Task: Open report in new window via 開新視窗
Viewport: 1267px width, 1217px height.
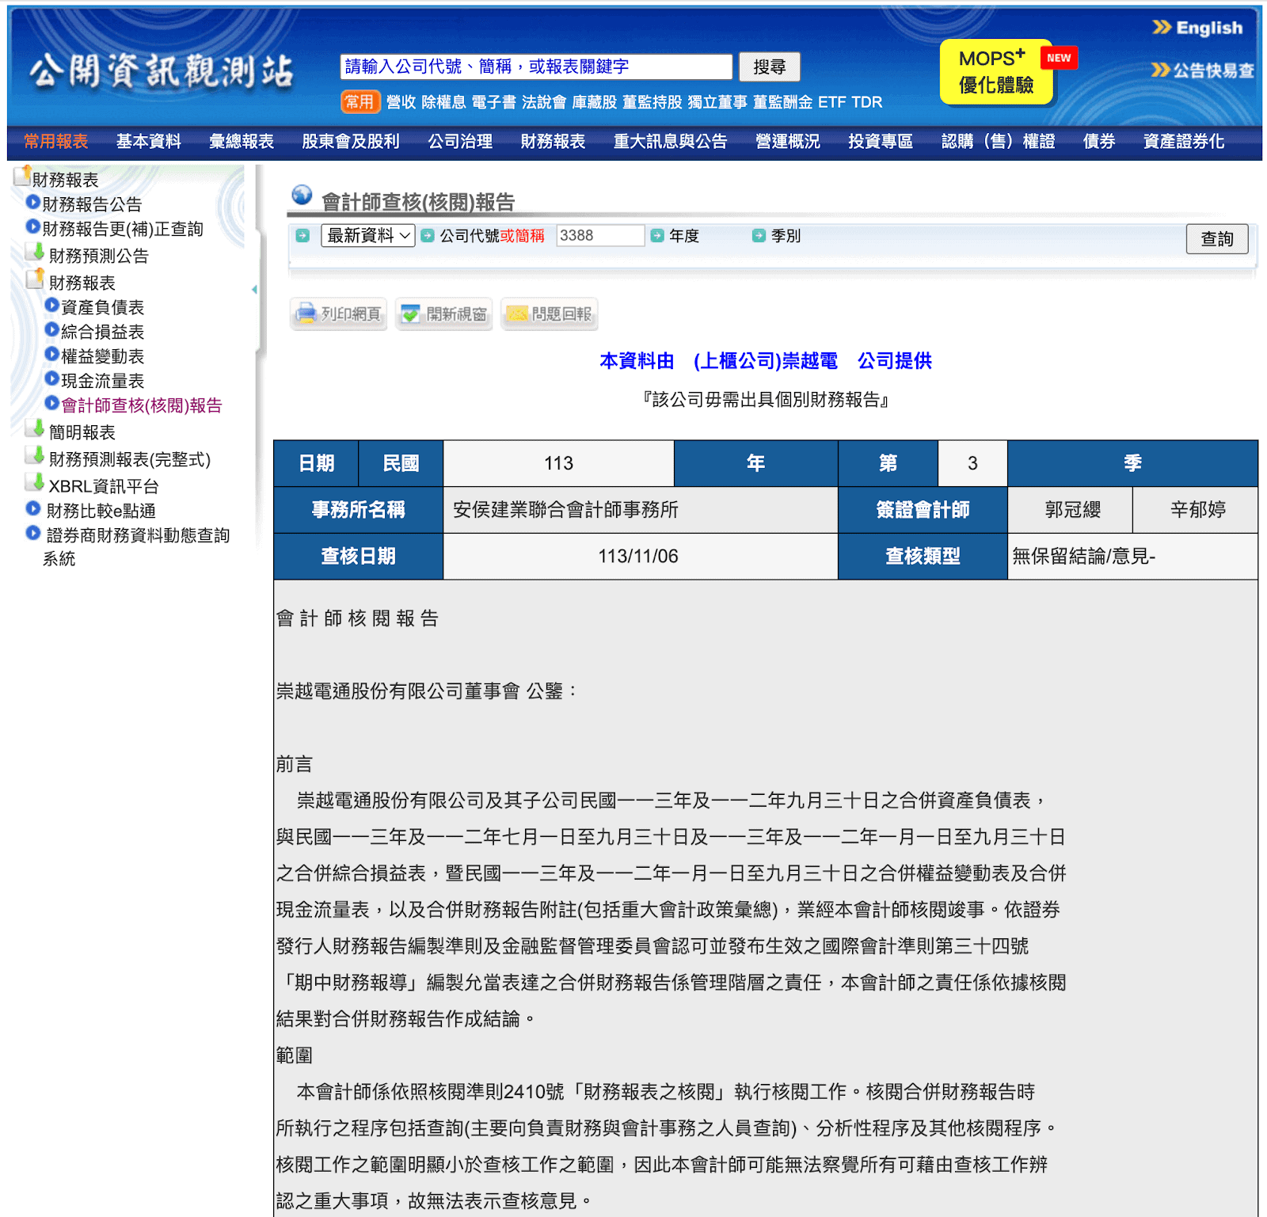Action: [x=443, y=314]
